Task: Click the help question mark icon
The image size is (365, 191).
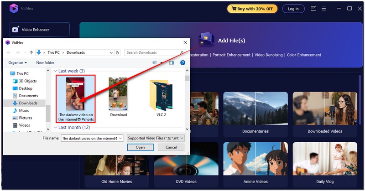Action: click(x=182, y=62)
